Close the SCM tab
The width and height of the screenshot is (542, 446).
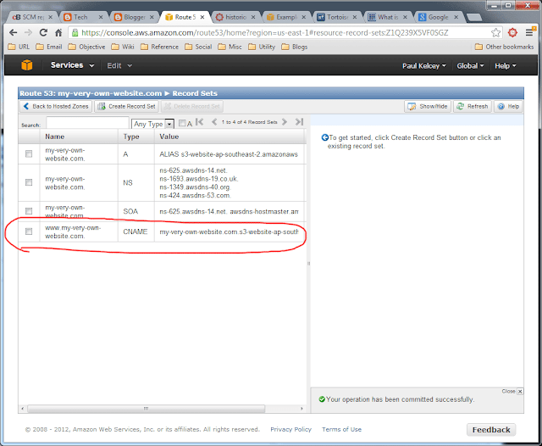point(50,17)
